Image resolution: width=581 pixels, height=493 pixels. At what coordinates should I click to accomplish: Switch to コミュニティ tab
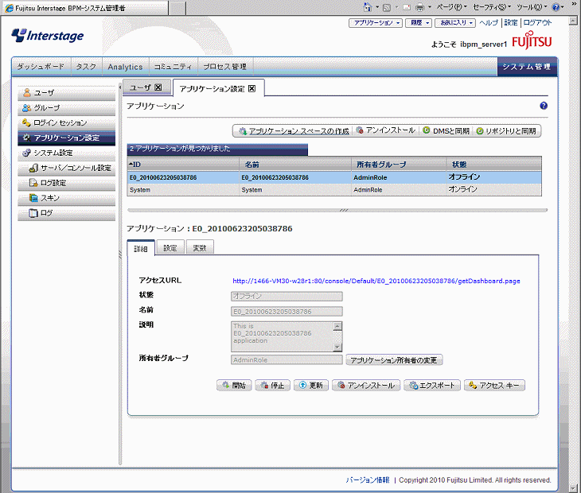(173, 67)
